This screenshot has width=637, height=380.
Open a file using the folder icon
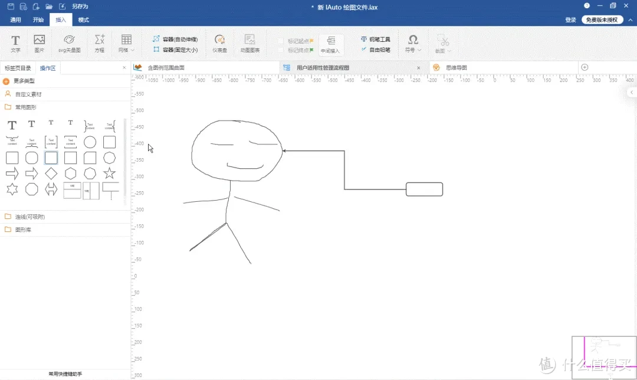[49, 6]
